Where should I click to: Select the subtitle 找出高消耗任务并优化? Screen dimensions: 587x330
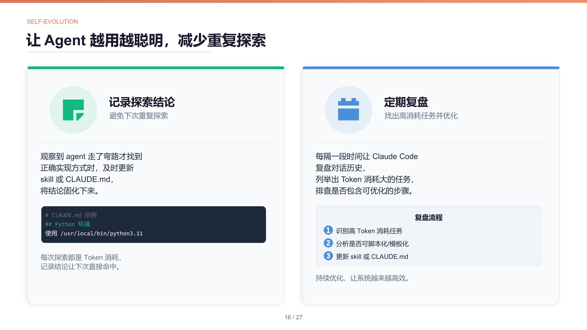pyautogui.click(x=421, y=116)
